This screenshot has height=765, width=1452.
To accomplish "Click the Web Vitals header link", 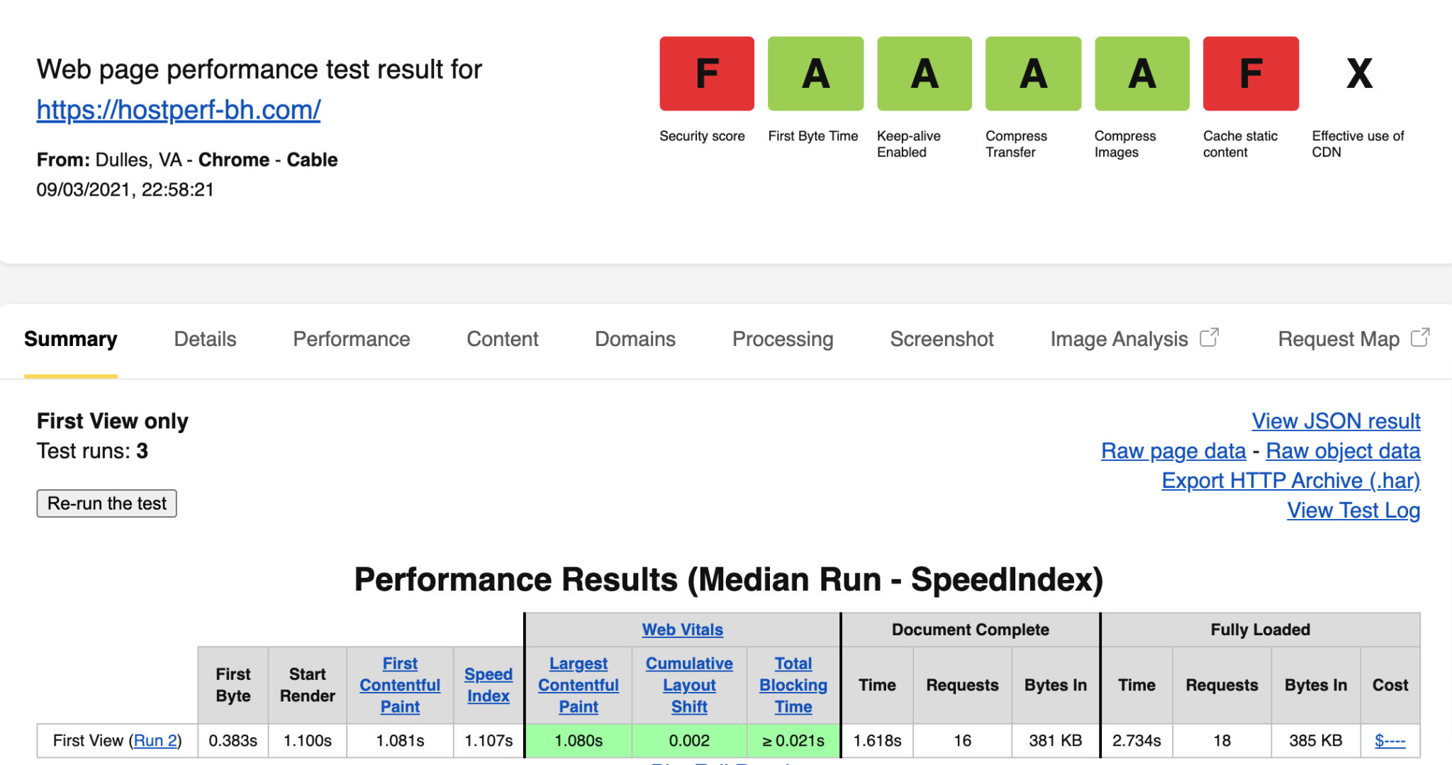I will [683, 630].
